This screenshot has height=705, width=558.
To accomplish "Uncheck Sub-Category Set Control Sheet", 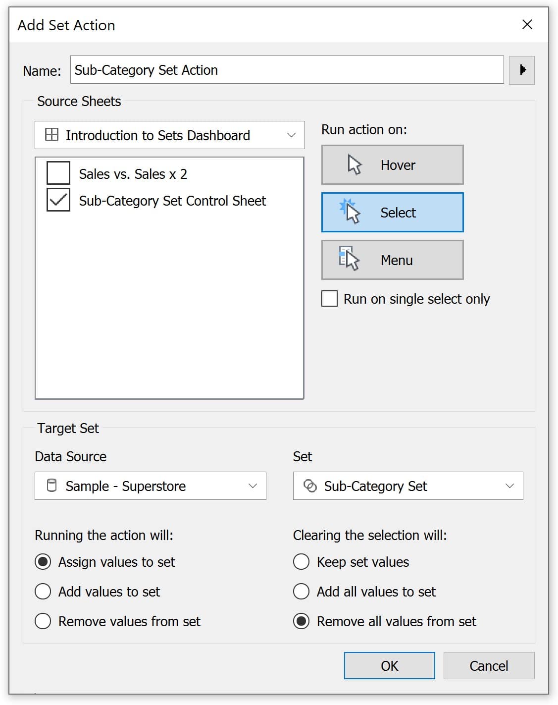I will (x=58, y=200).
